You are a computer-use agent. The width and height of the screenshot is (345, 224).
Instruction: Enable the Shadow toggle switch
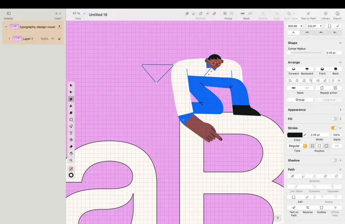(334, 160)
